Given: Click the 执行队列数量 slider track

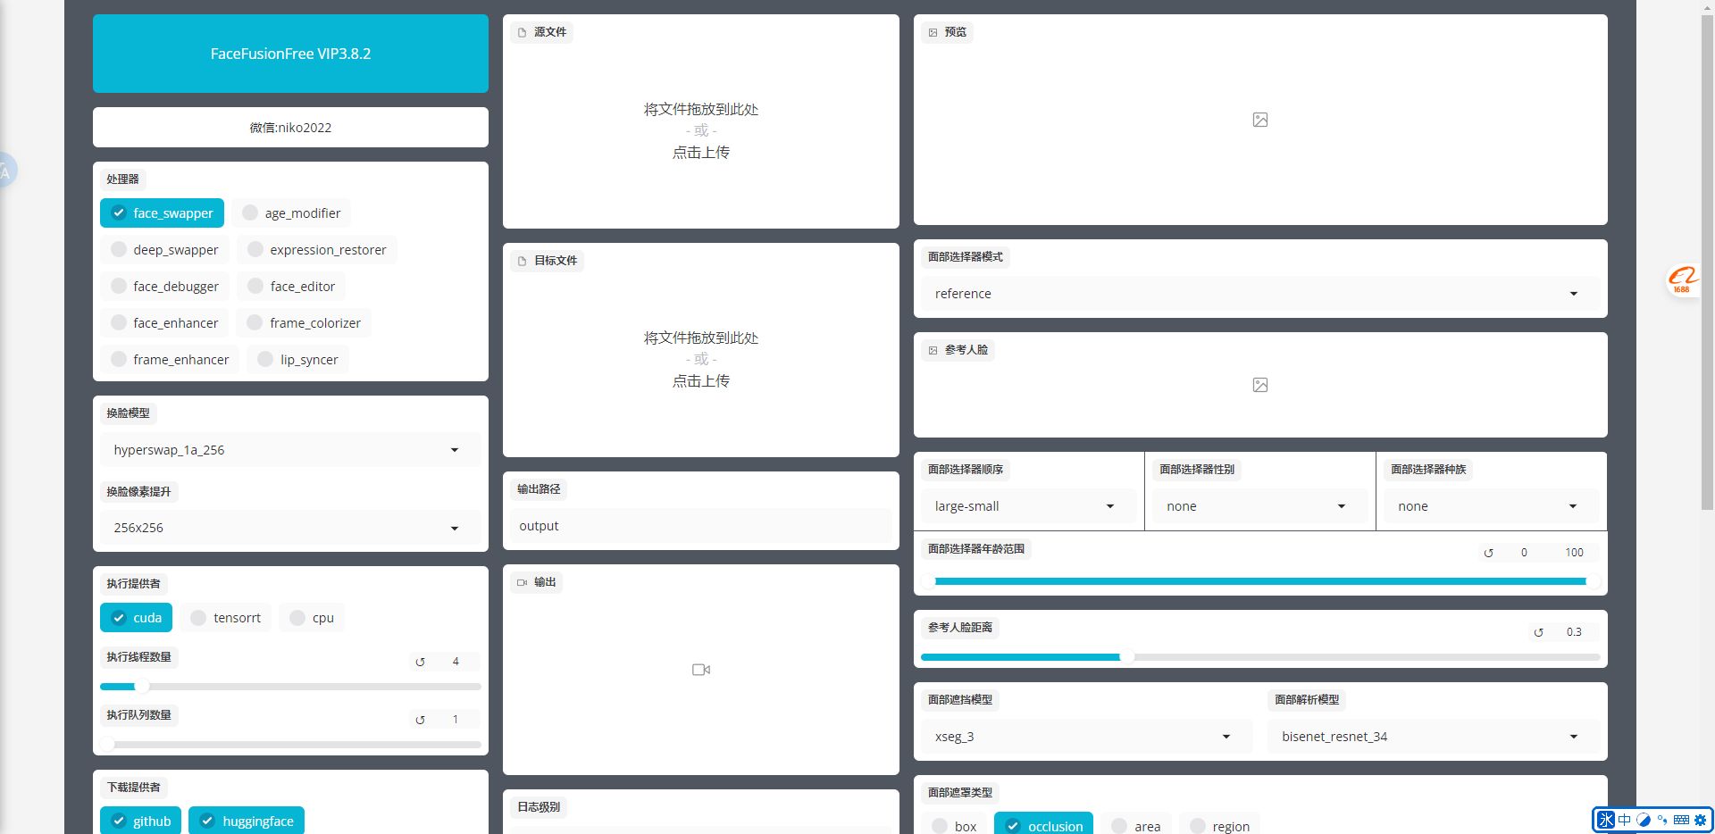Looking at the screenshot, I should (290, 745).
